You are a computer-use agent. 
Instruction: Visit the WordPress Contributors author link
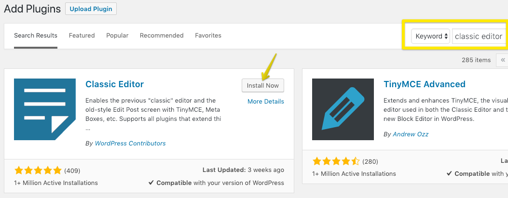130,144
